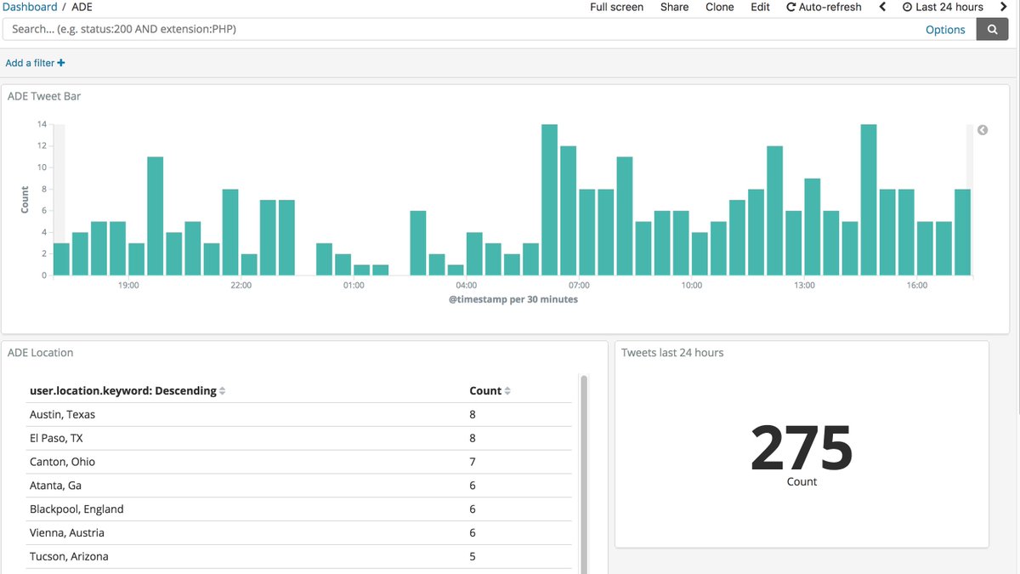
Task: Go to previous time range arrow
Action: pyautogui.click(x=882, y=7)
